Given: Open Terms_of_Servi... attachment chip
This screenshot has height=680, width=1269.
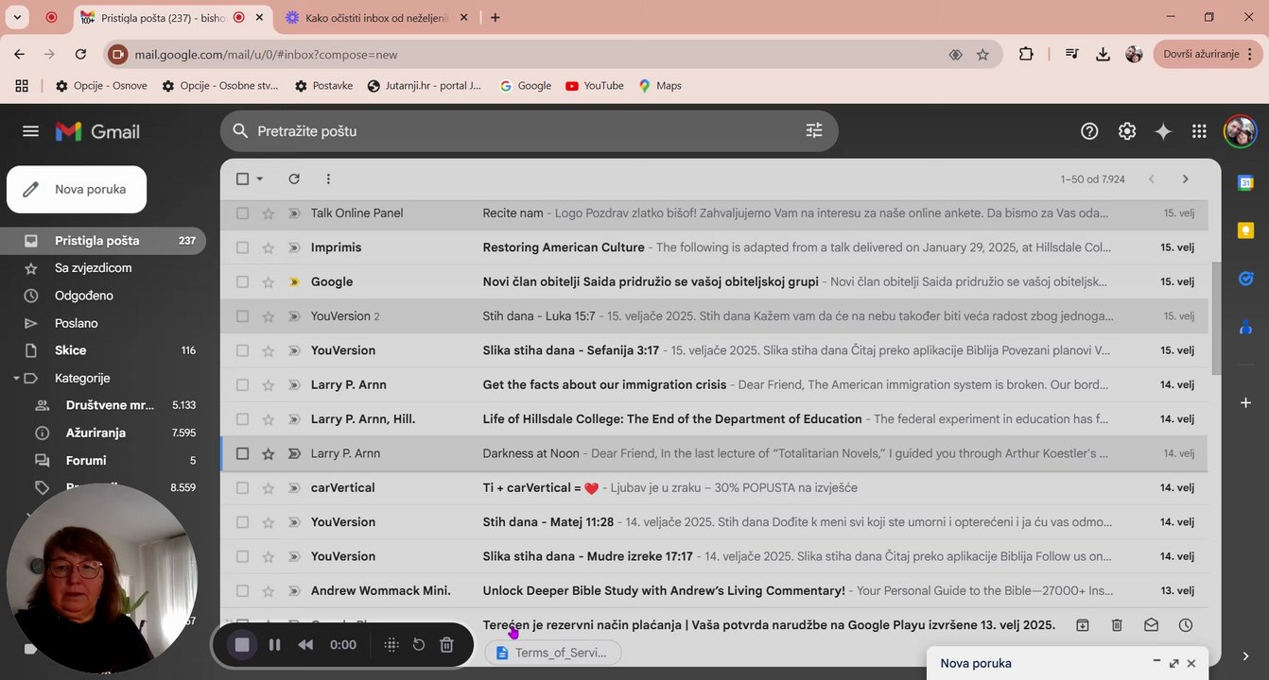Looking at the screenshot, I should tap(553, 653).
